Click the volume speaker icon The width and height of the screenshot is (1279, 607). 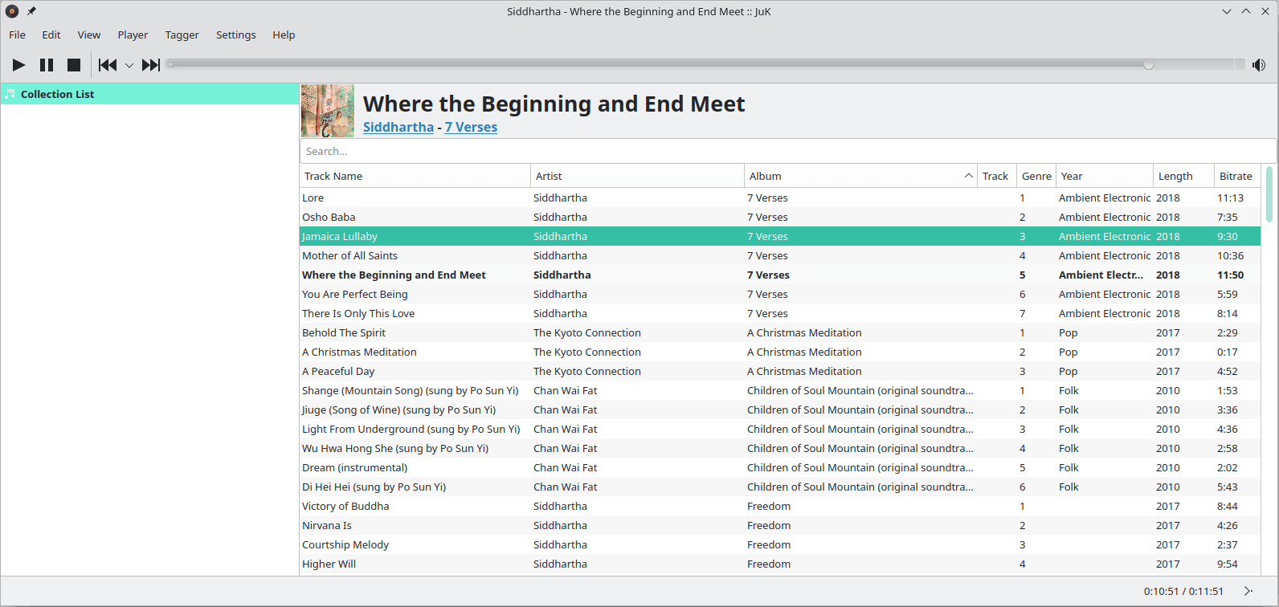point(1259,65)
